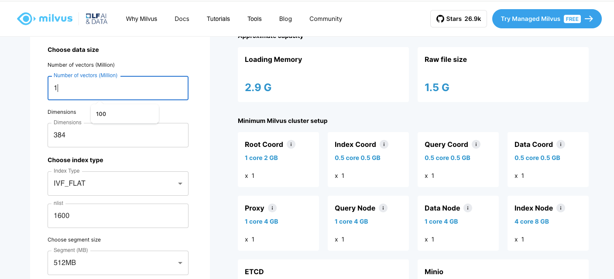Show info for Query Node
614x279 pixels.
click(383, 208)
